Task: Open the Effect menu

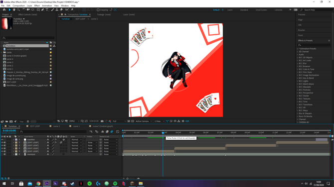Action: [x=37, y=6]
